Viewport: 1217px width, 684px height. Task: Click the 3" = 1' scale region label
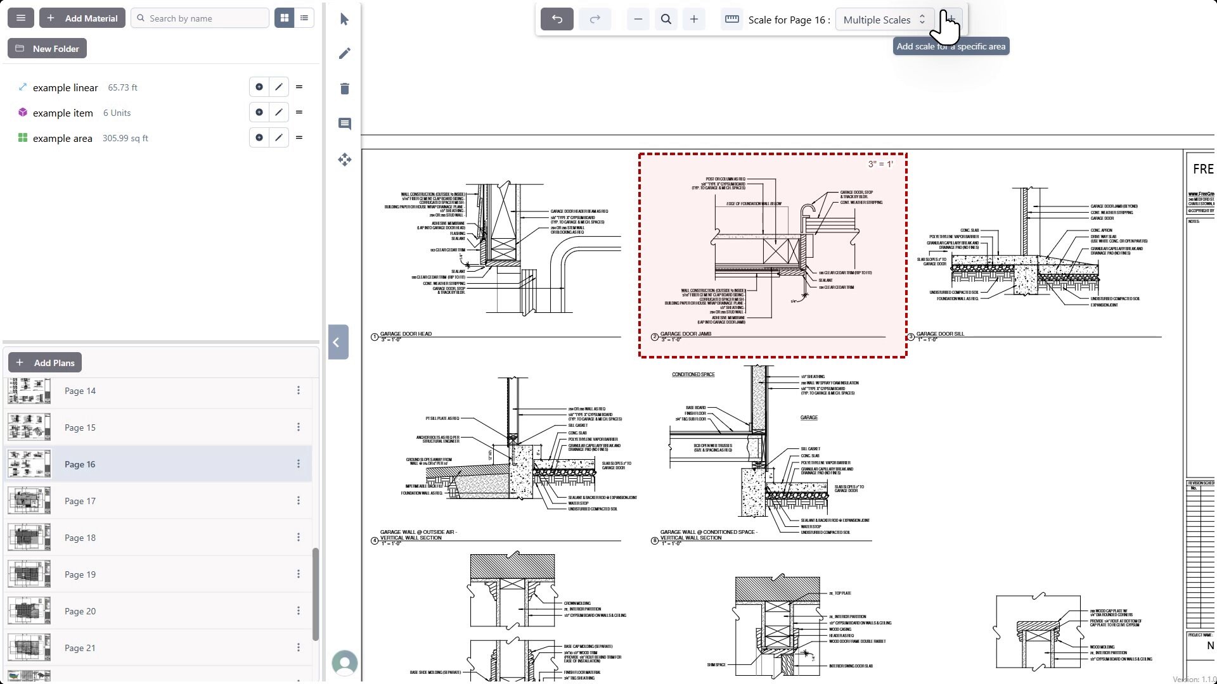[x=880, y=164]
